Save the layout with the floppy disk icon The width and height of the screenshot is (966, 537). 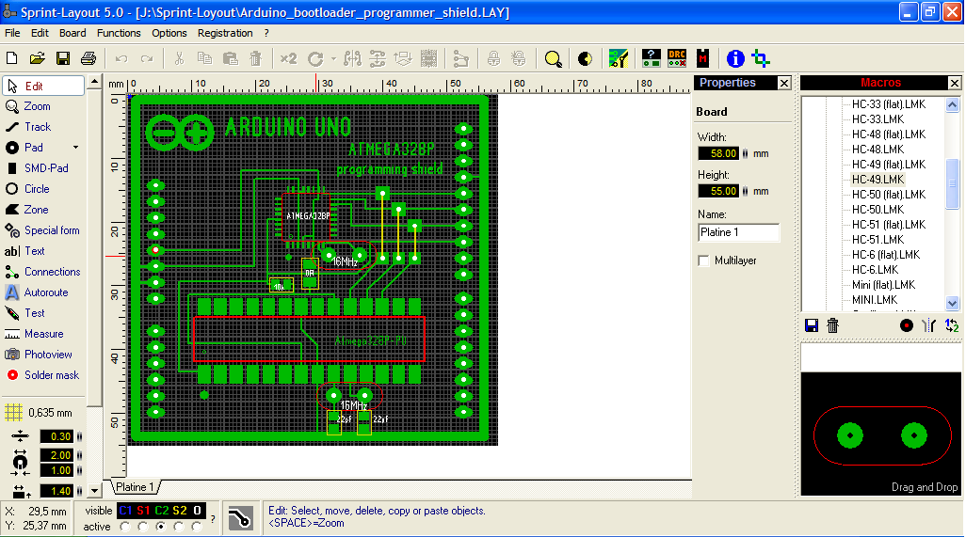(63, 58)
